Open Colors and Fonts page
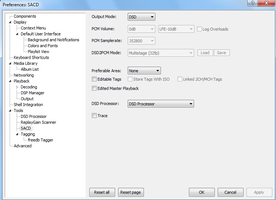276x200 pixels. point(43,46)
